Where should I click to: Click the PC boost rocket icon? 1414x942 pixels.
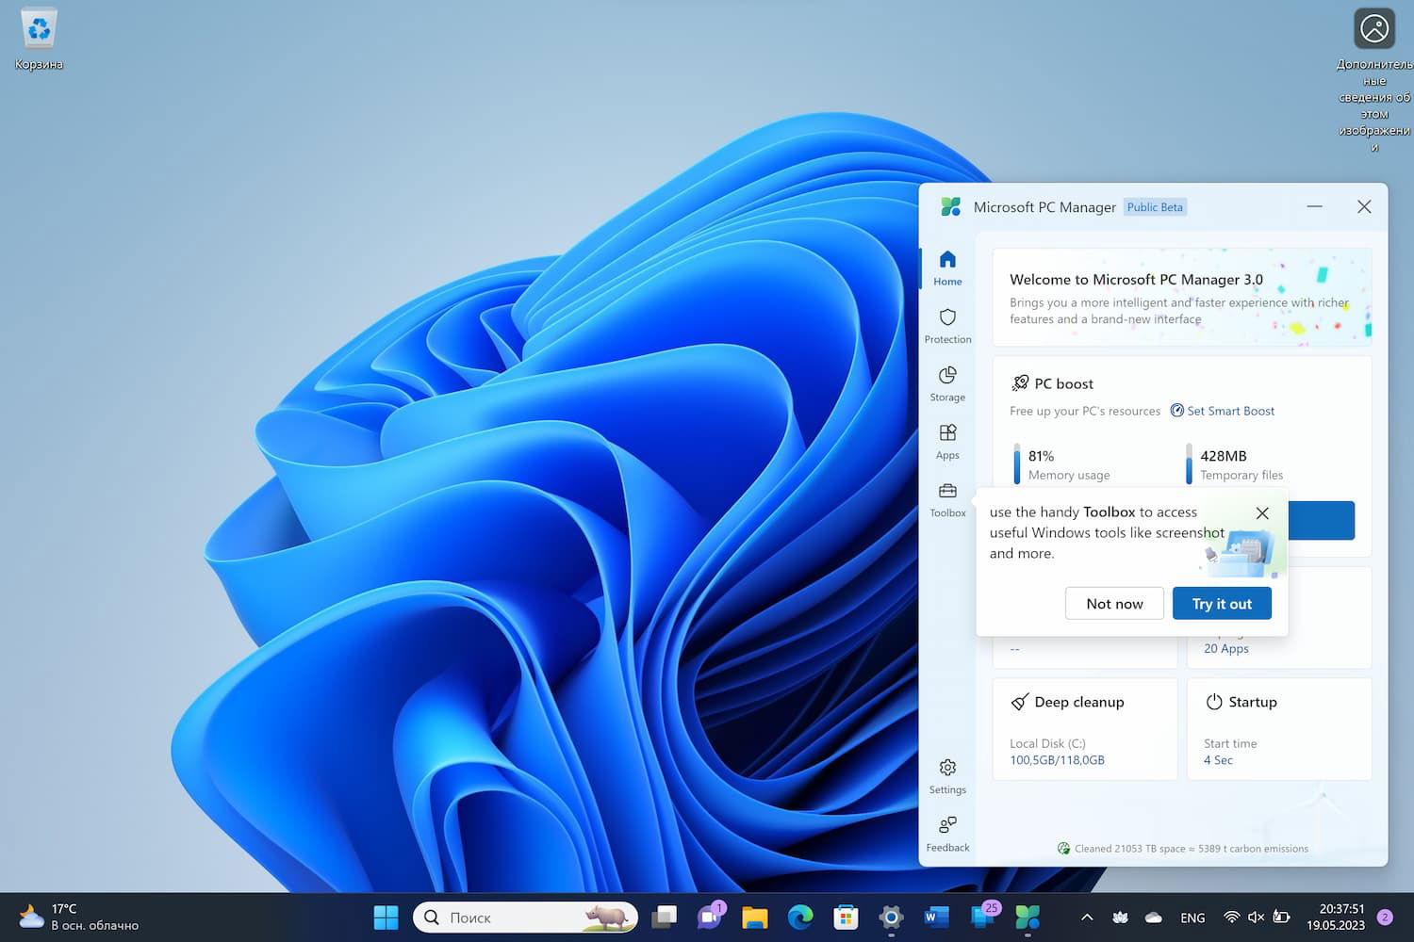tap(1020, 383)
